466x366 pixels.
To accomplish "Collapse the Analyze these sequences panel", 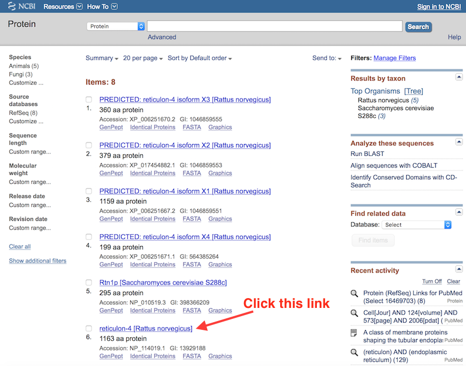I will pyautogui.click(x=459, y=142).
